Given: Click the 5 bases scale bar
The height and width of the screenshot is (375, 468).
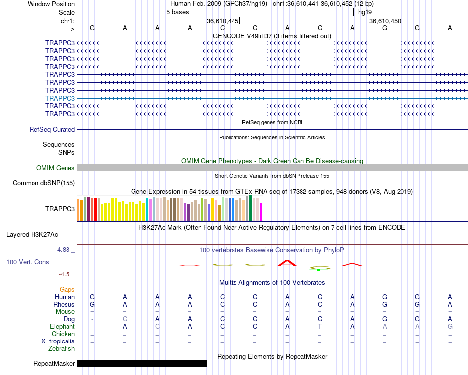Looking at the screenshot, I should (272, 12).
